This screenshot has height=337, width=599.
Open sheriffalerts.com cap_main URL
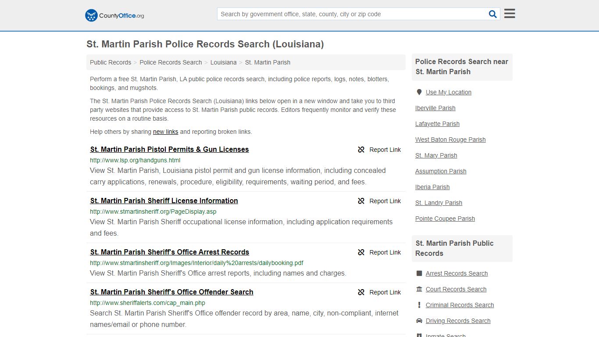tap(147, 303)
